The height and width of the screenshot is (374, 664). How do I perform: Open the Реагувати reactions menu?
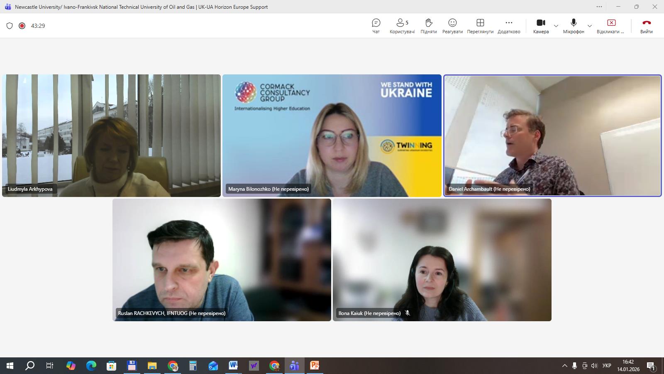pyautogui.click(x=452, y=26)
